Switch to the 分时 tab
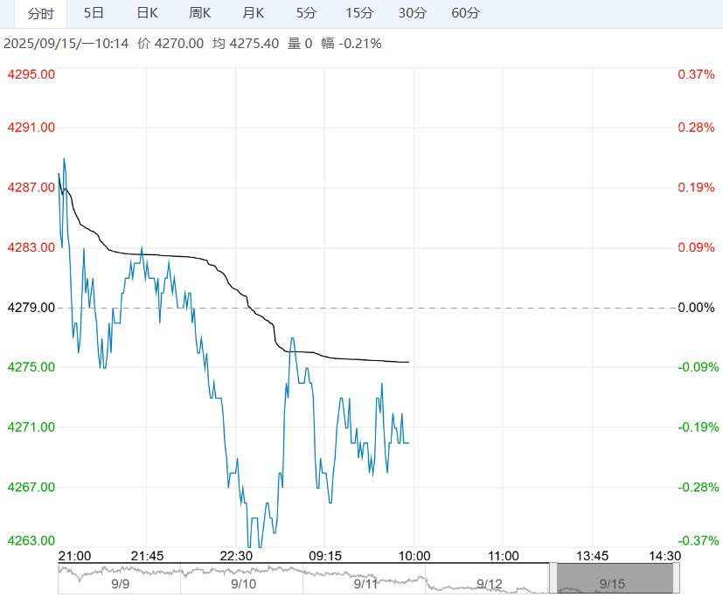 click(x=40, y=13)
